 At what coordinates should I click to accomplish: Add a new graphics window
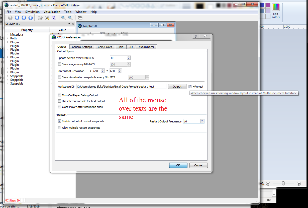pos(80,18)
